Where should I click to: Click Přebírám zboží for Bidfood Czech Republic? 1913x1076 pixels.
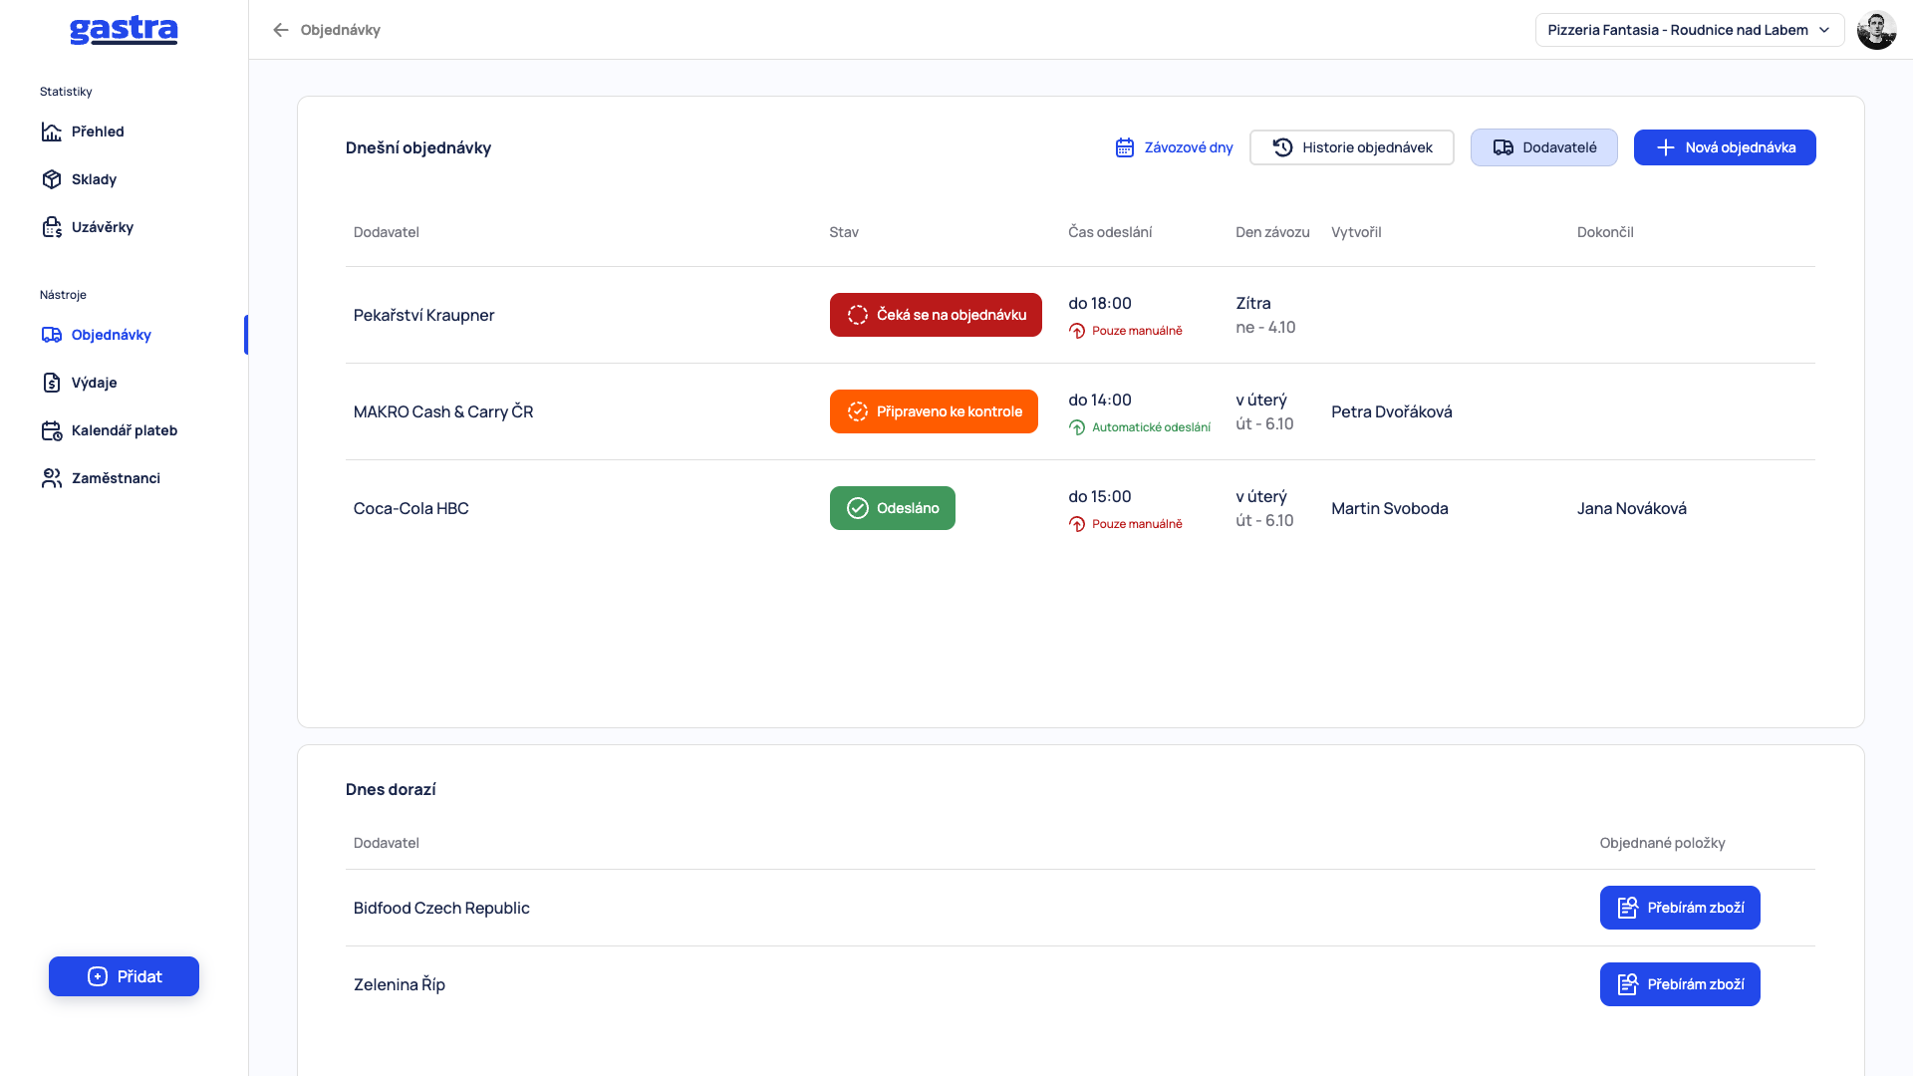point(1680,908)
